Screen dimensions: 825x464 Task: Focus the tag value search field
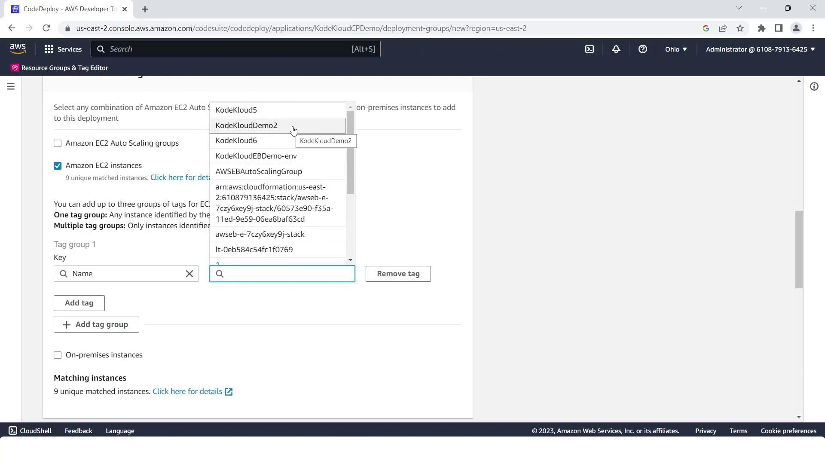point(288,274)
